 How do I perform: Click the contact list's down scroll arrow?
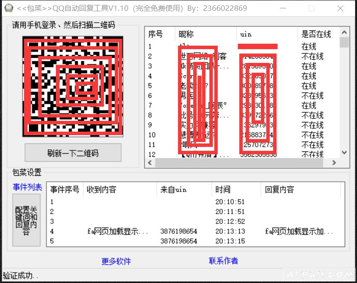344,152
